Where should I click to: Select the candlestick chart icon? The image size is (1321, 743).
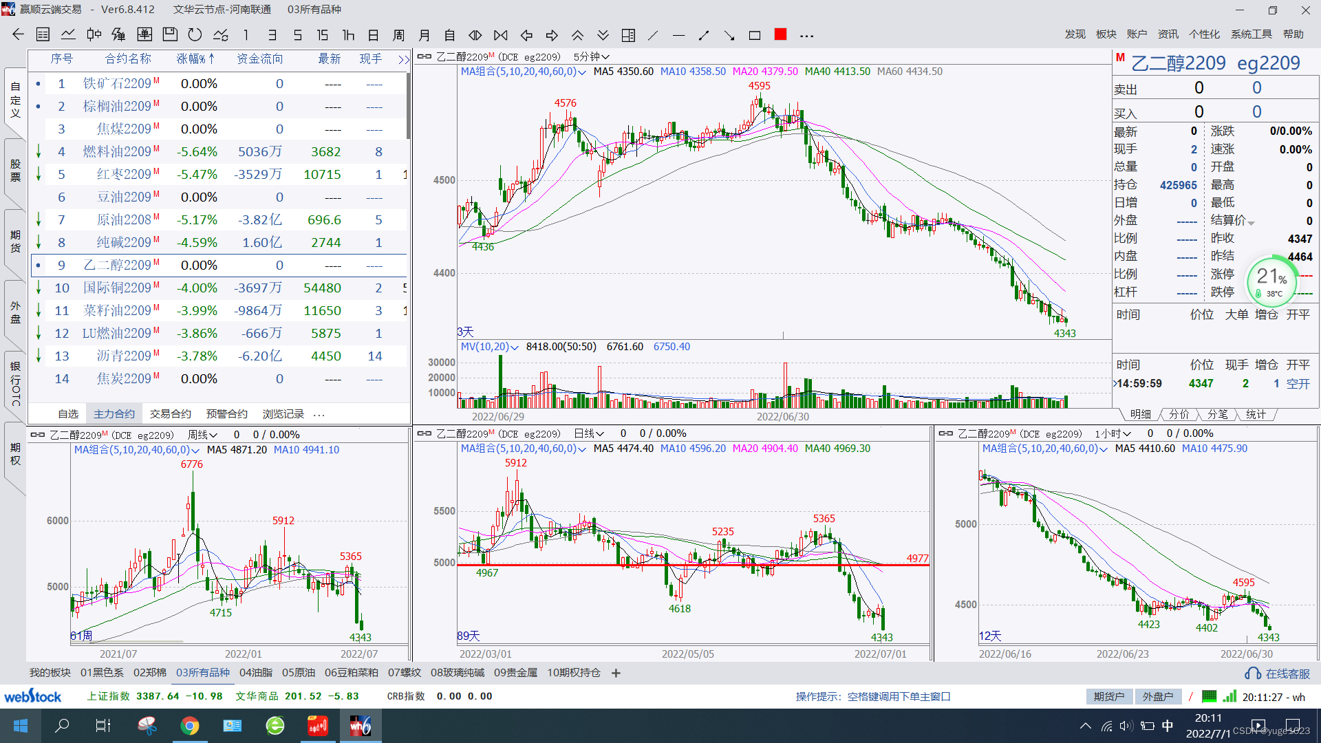[94, 34]
